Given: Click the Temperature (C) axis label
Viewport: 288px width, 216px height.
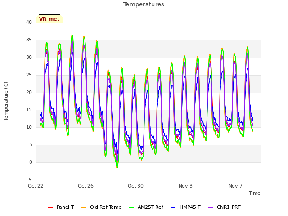Looking at the screenshot, I should [x=6, y=101].
